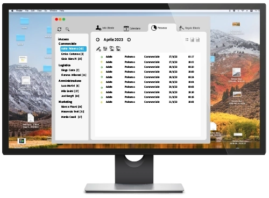Open the Regole Utente tab
This screenshot has height=198, width=269.
(189, 28)
